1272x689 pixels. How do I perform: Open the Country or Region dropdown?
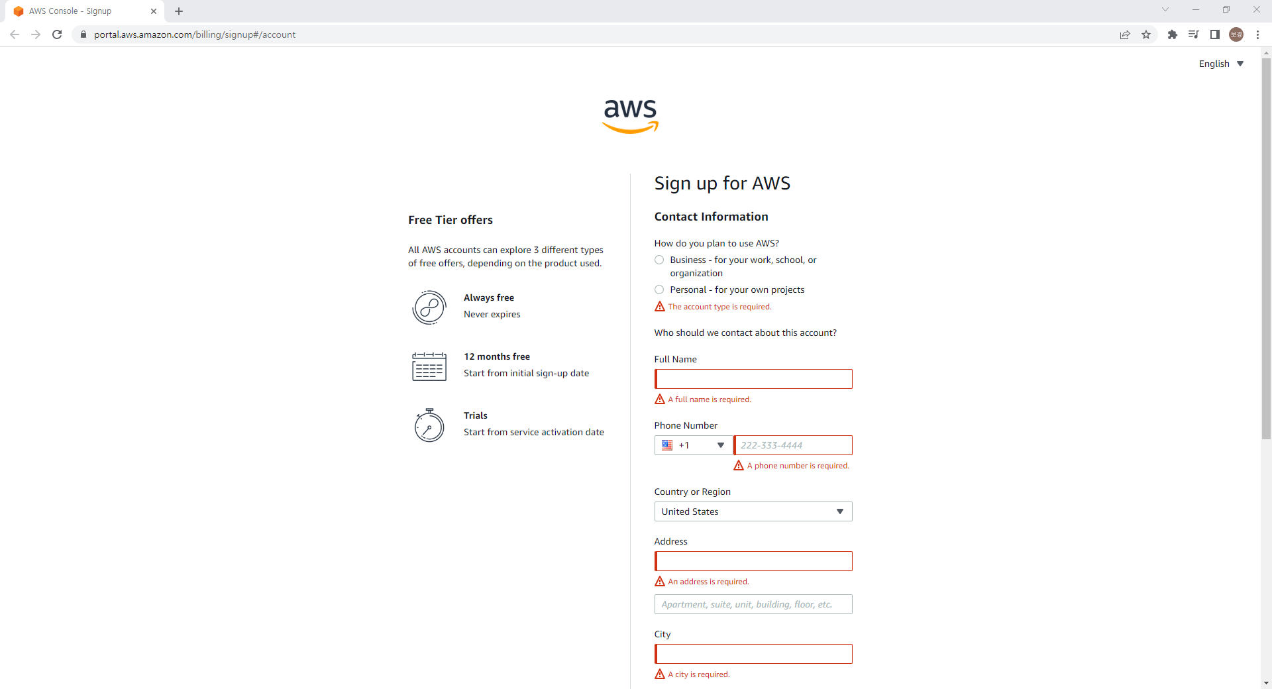[x=753, y=511]
